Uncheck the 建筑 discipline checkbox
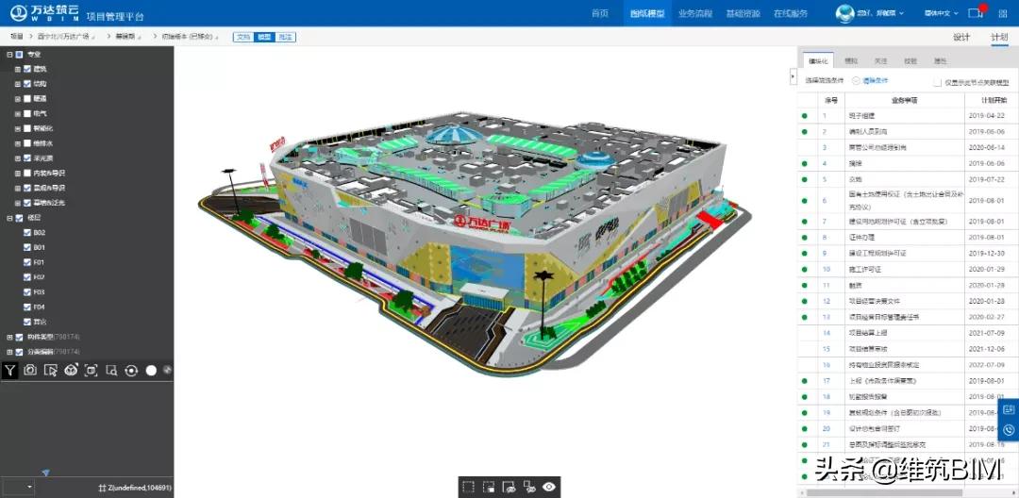This screenshot has height=498, width=1019. (27, 69)
